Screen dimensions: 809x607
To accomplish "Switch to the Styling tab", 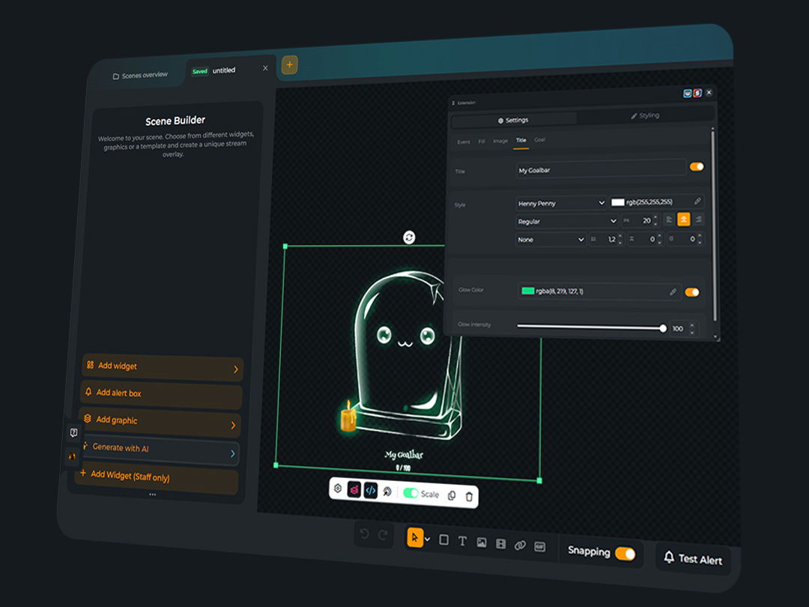I will click(x=644, y=116).
